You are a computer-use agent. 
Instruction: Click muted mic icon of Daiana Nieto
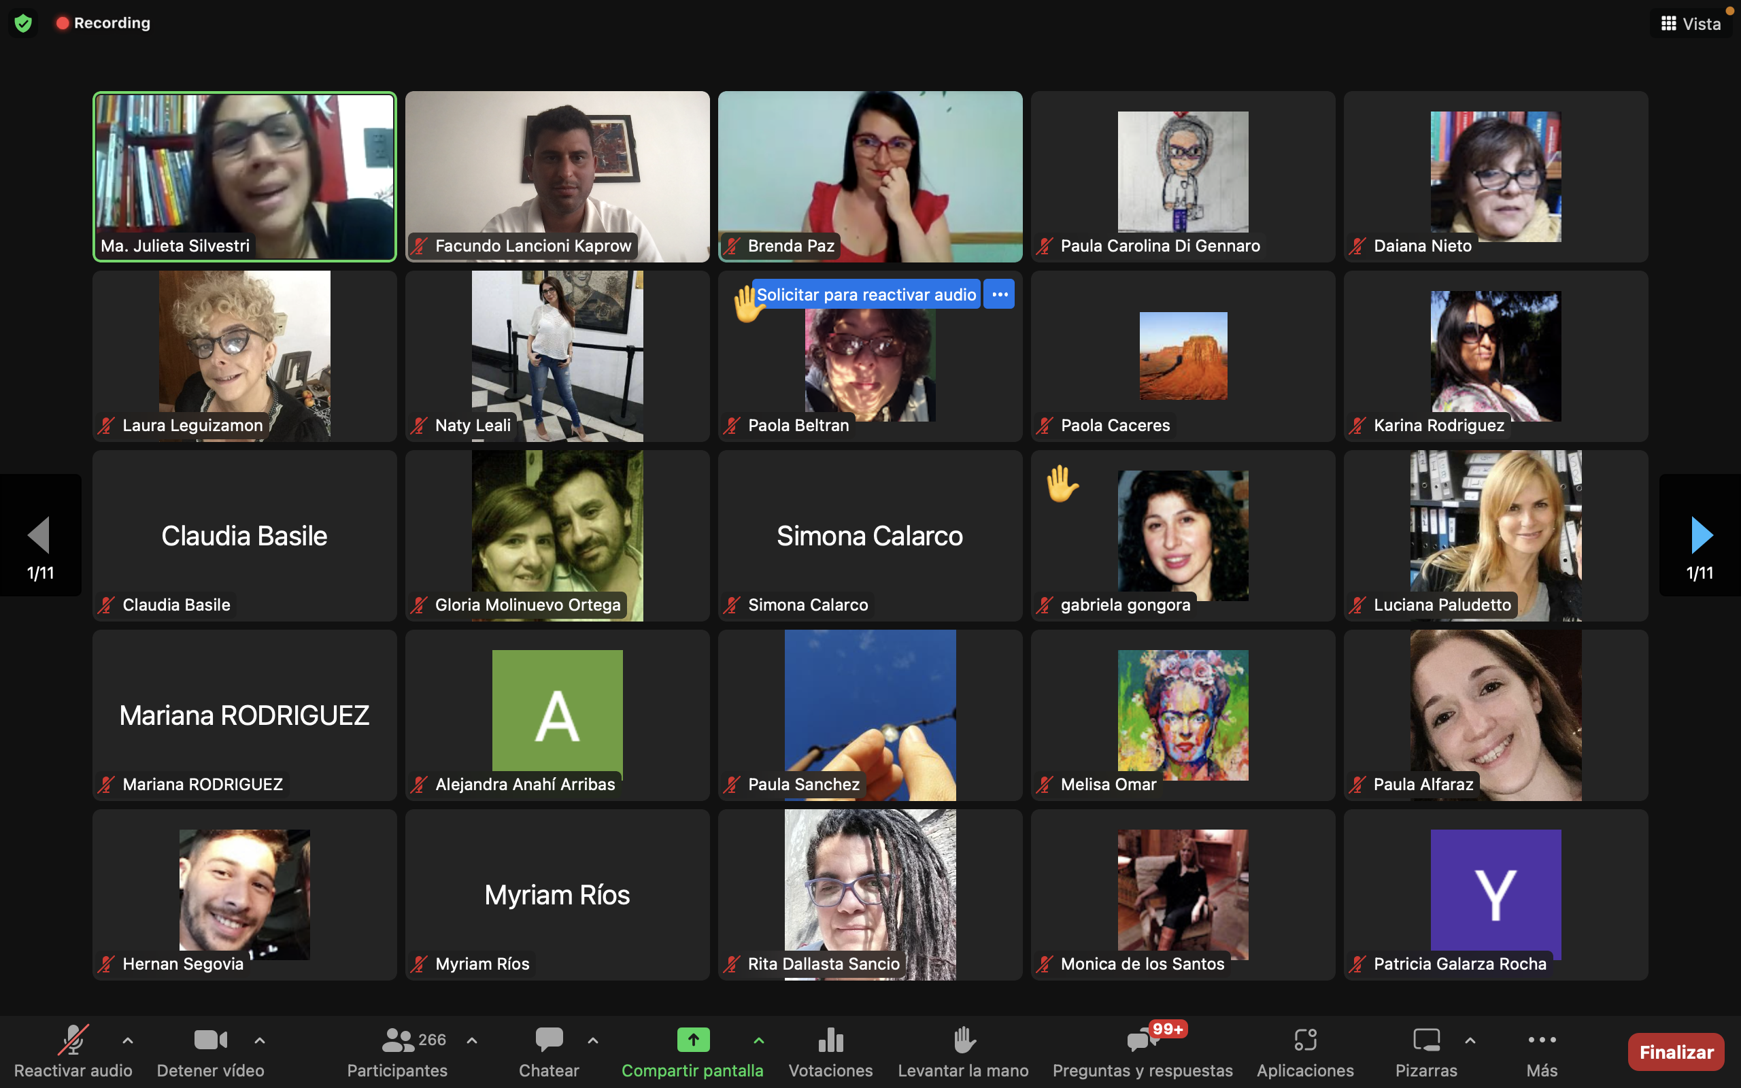pos(1357,246)
